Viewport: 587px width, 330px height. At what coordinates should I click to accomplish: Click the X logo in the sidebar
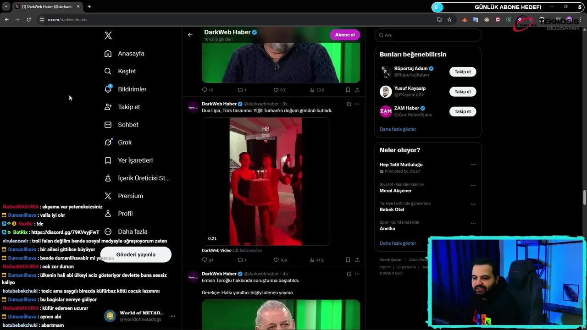coord(108,35)
